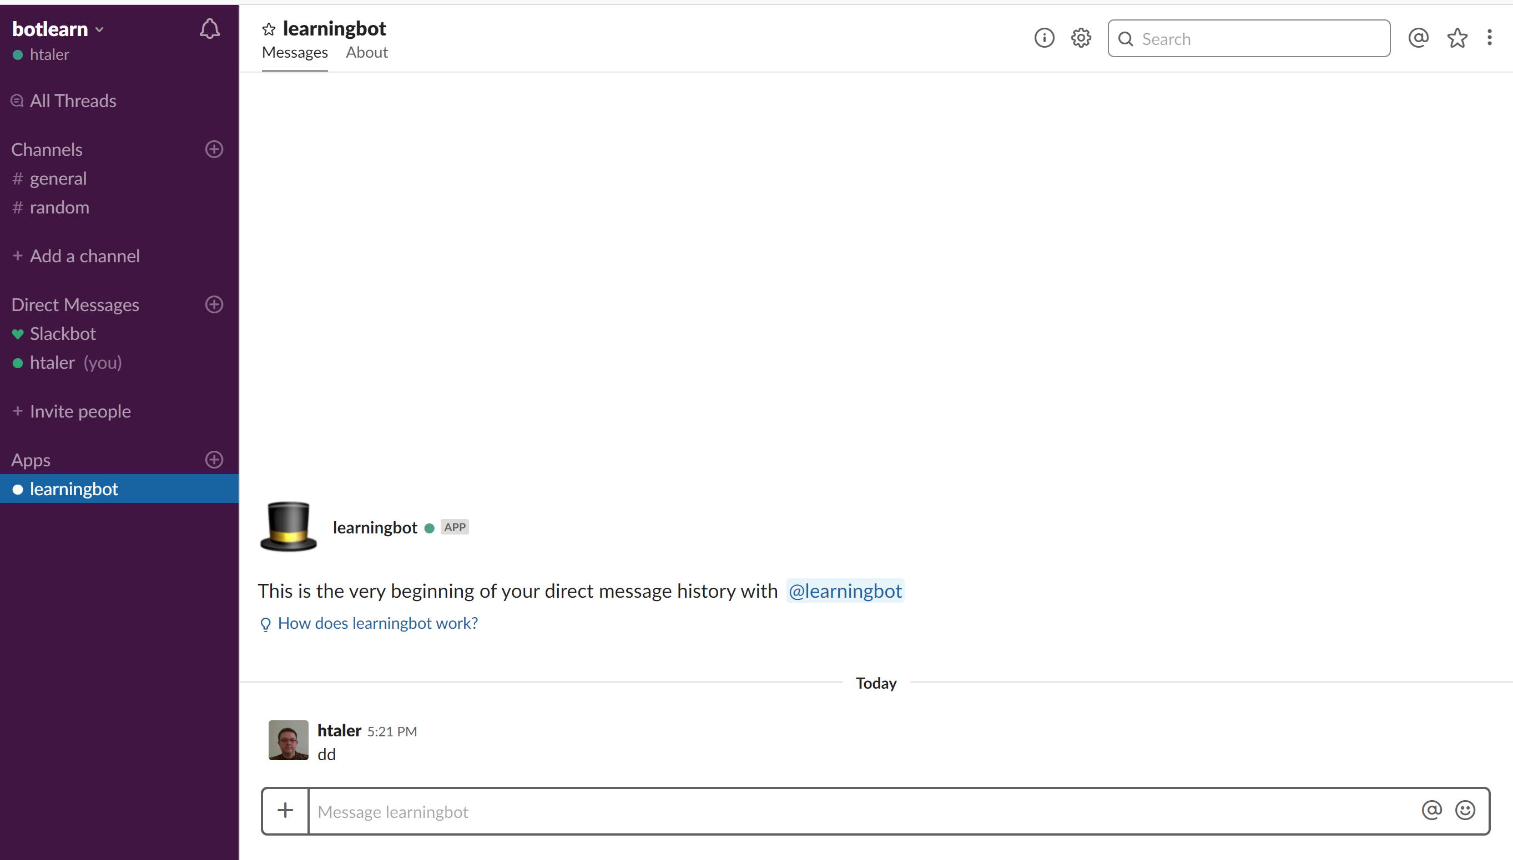
Task: Switch to the About tab
Action: (366, 53)
